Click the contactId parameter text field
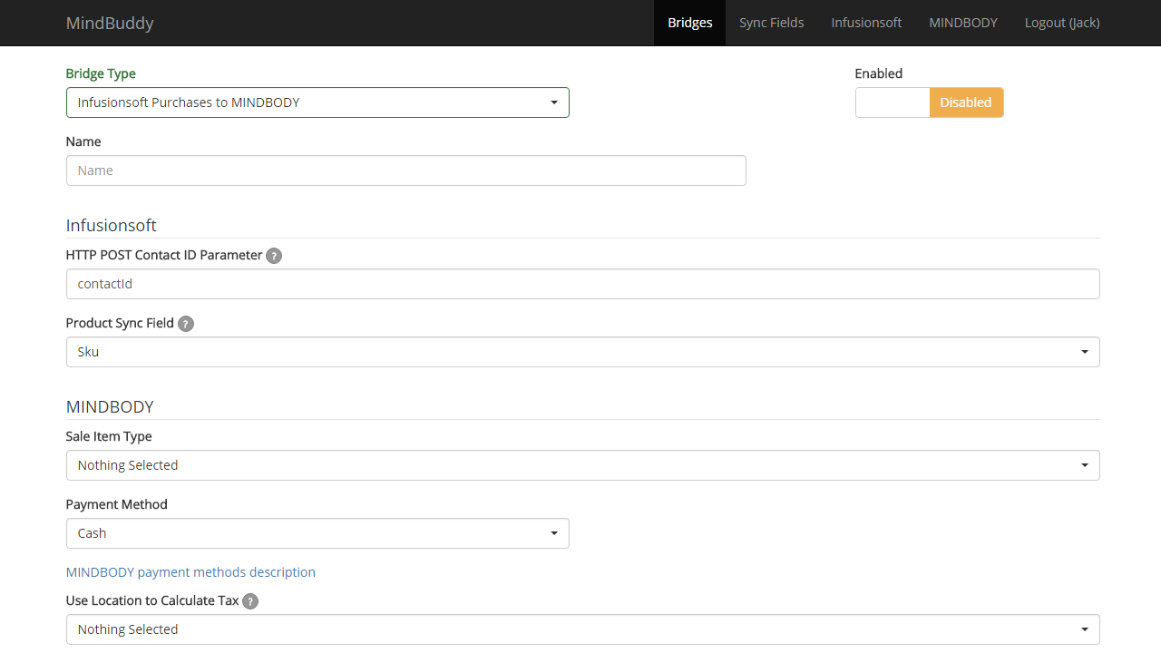 pyautogui.click(x=582, y=284)
